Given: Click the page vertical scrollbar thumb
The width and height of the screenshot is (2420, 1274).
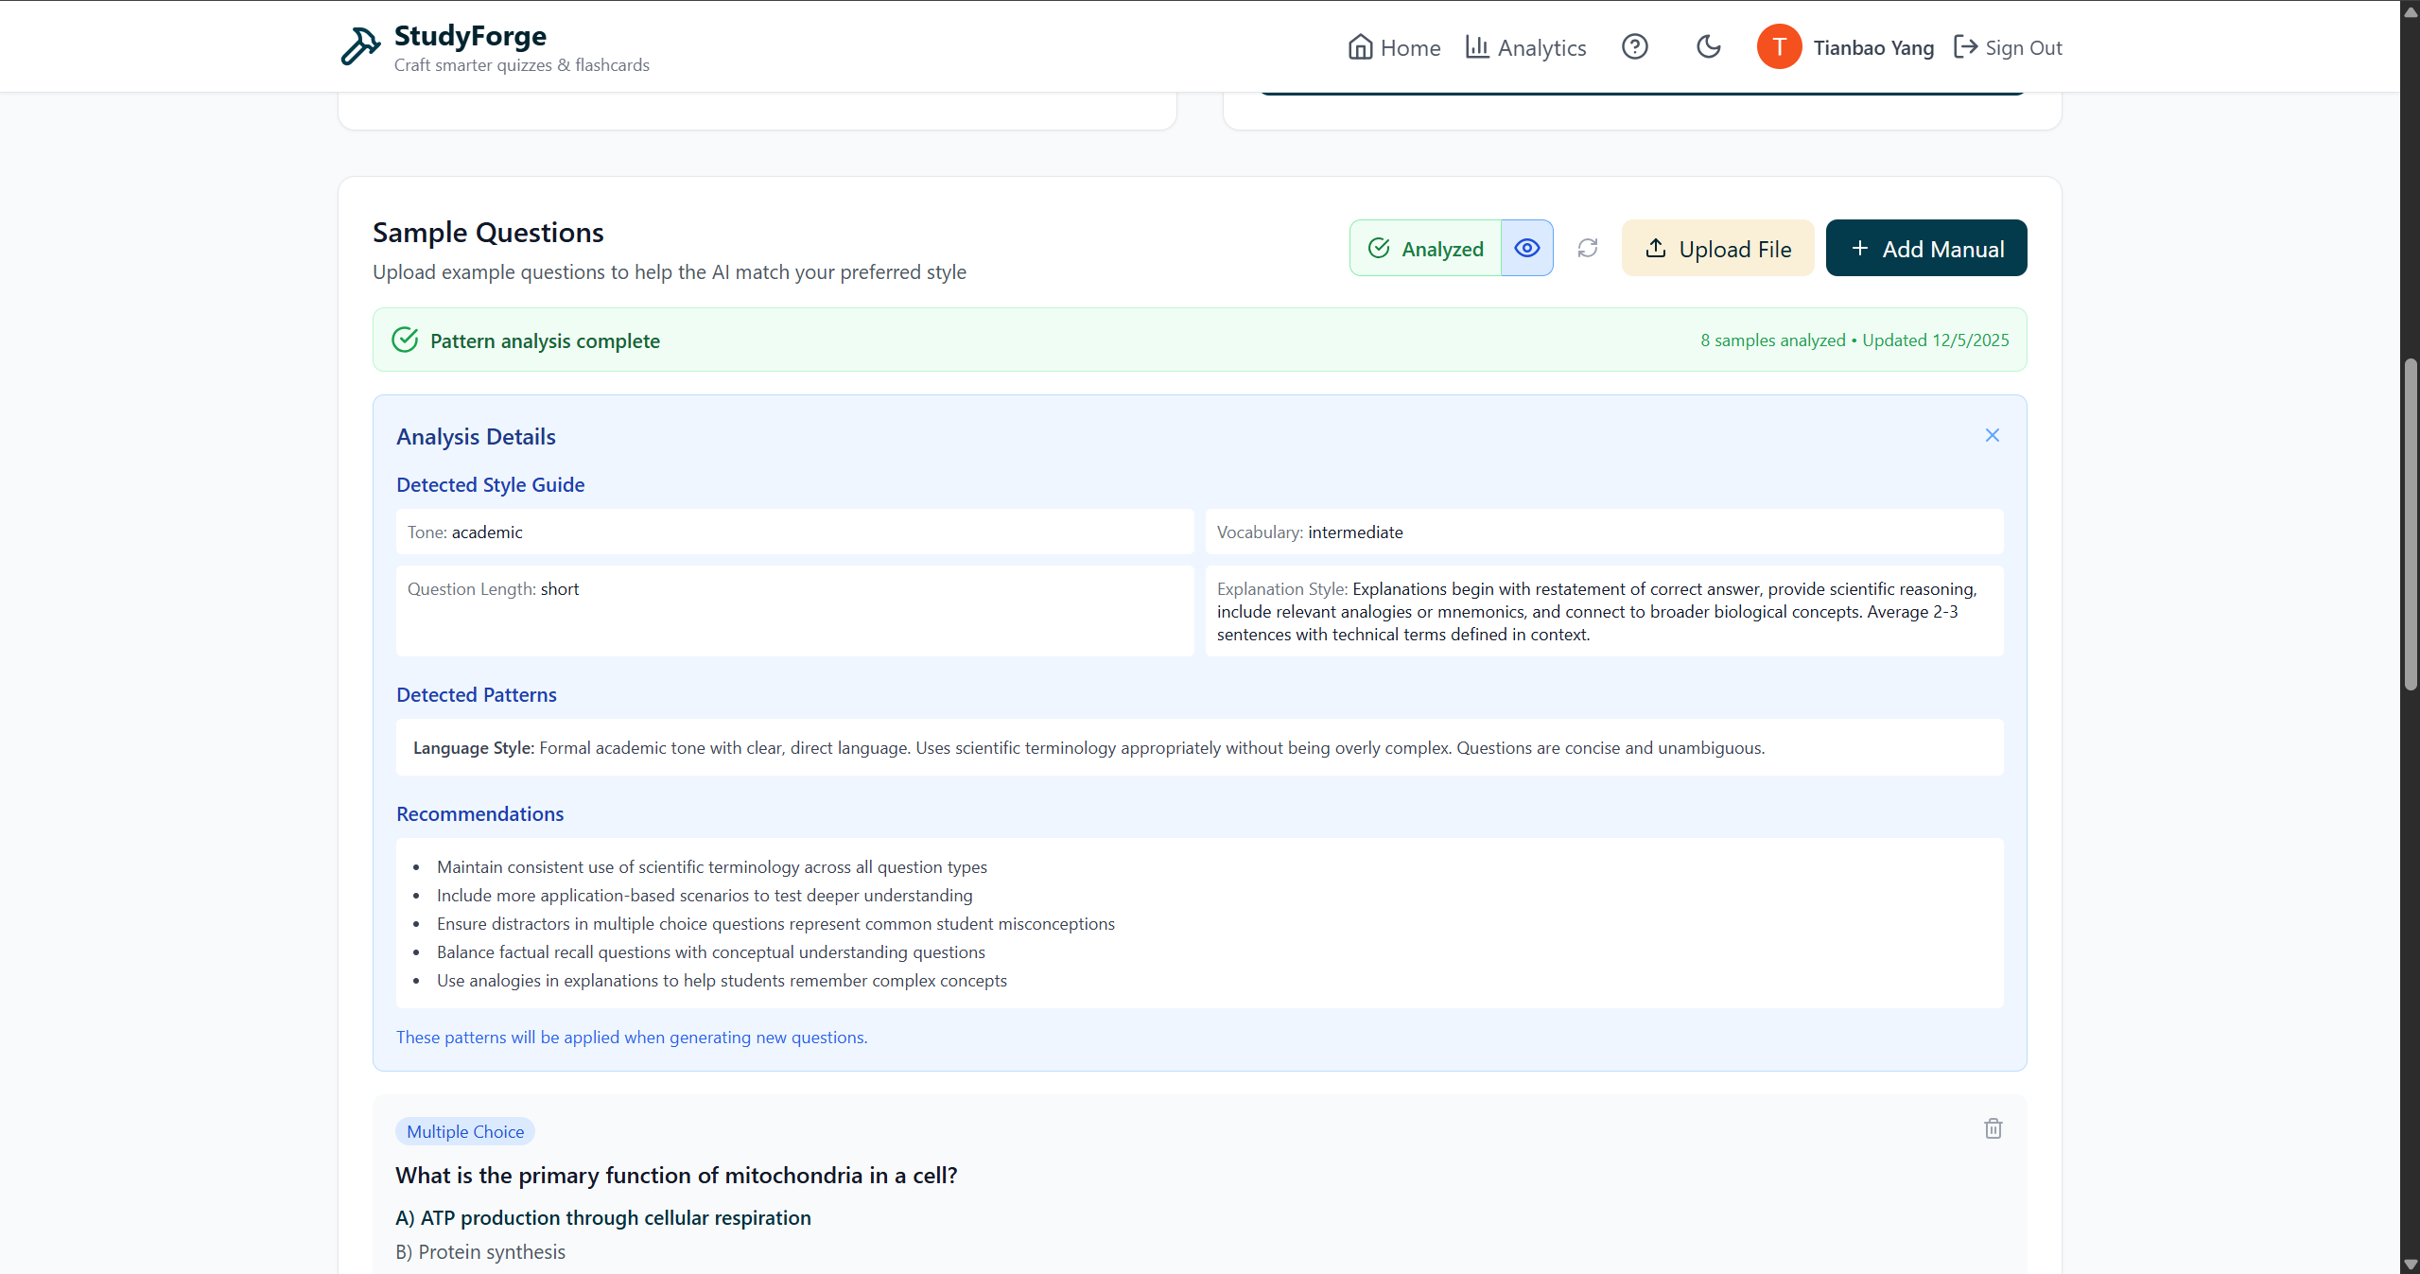Looking at the screenshot, I should [x=2410, y=525].
